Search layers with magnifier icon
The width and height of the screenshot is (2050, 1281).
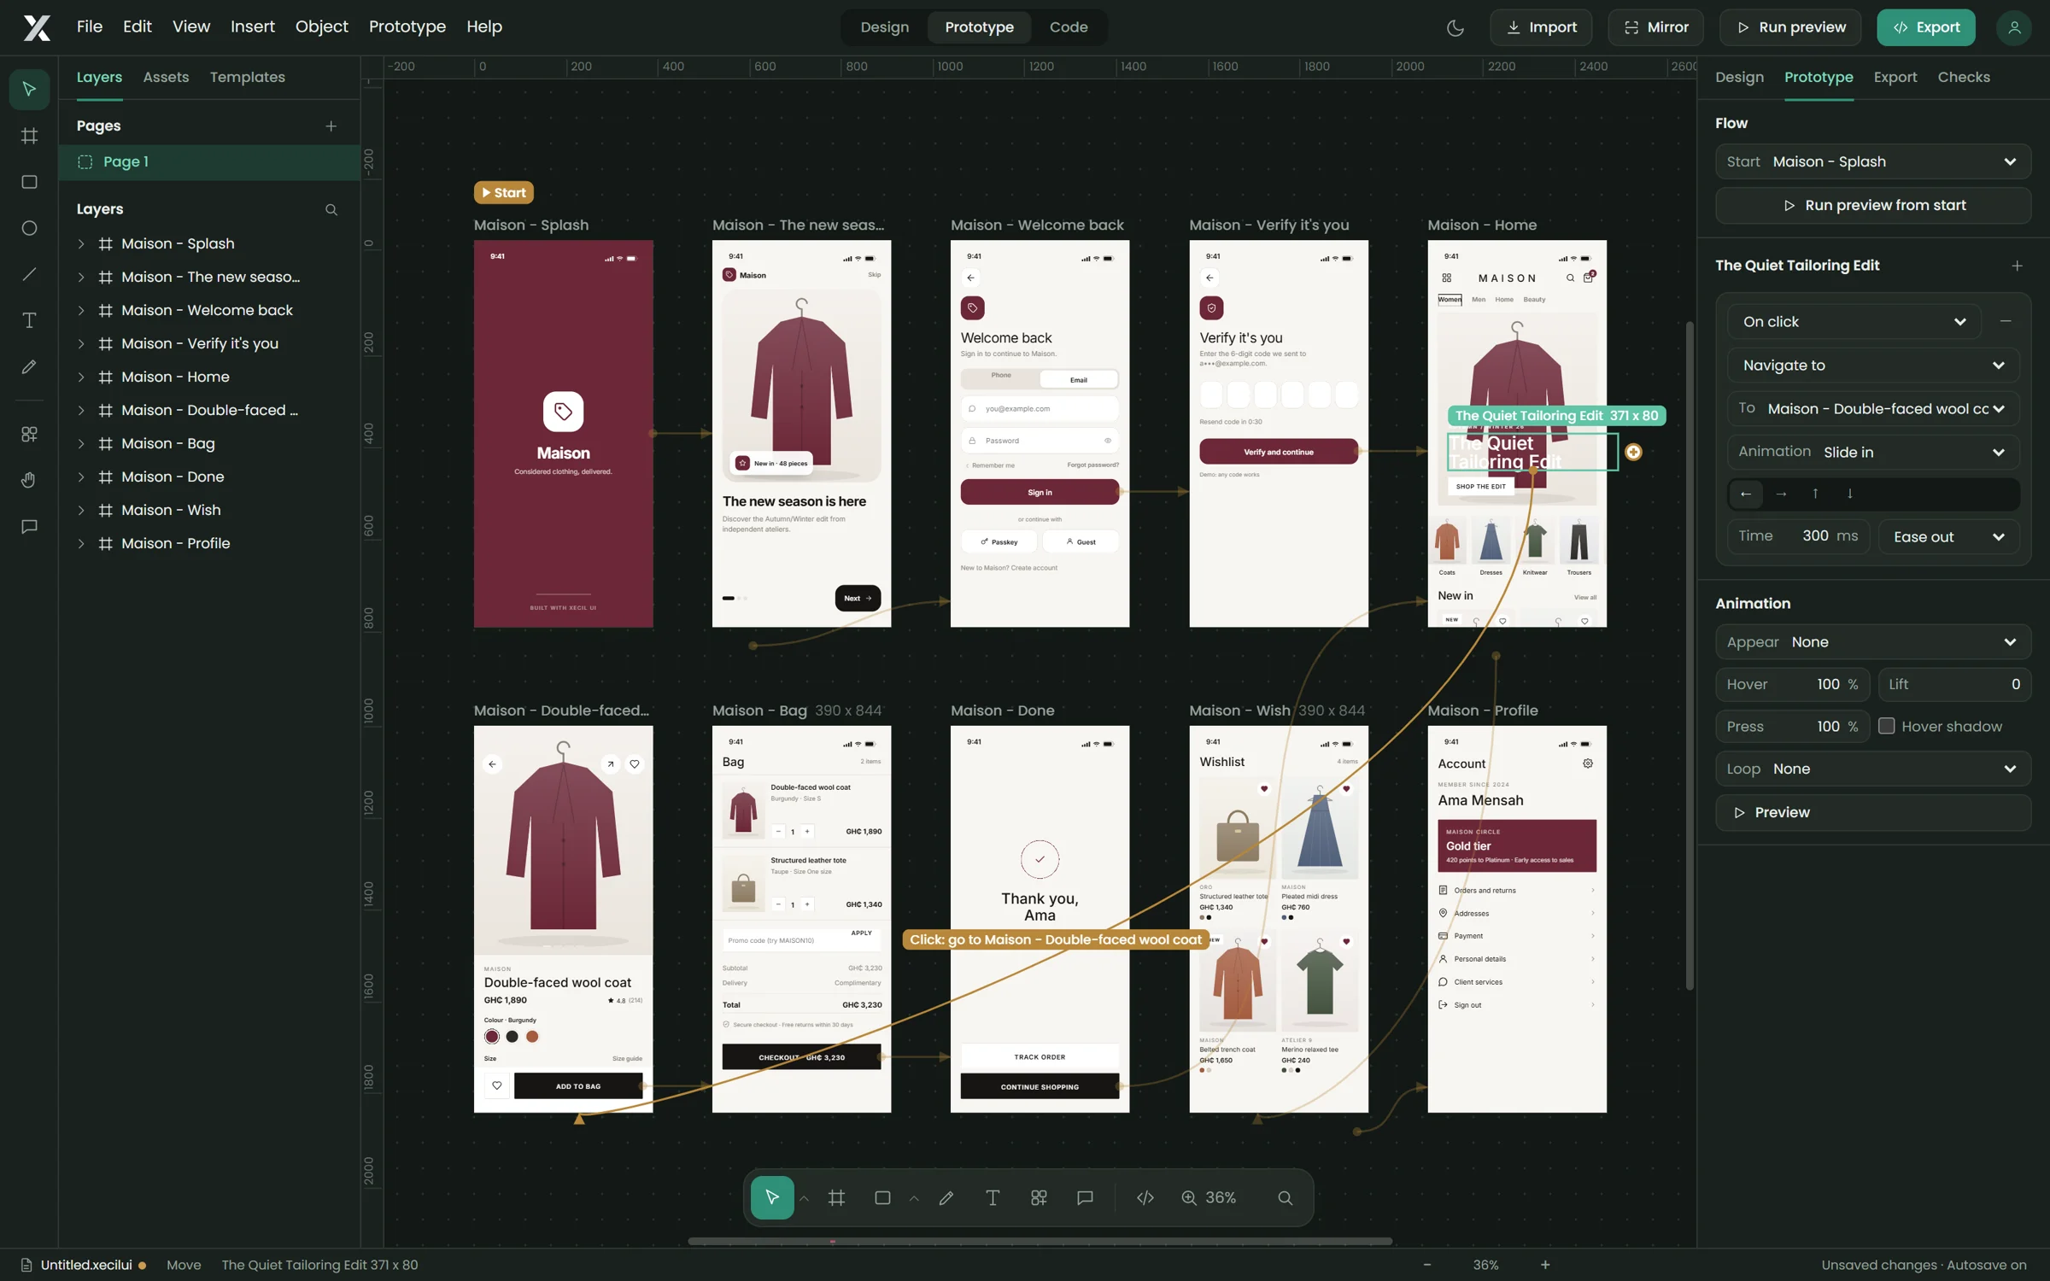pos(331,210)
